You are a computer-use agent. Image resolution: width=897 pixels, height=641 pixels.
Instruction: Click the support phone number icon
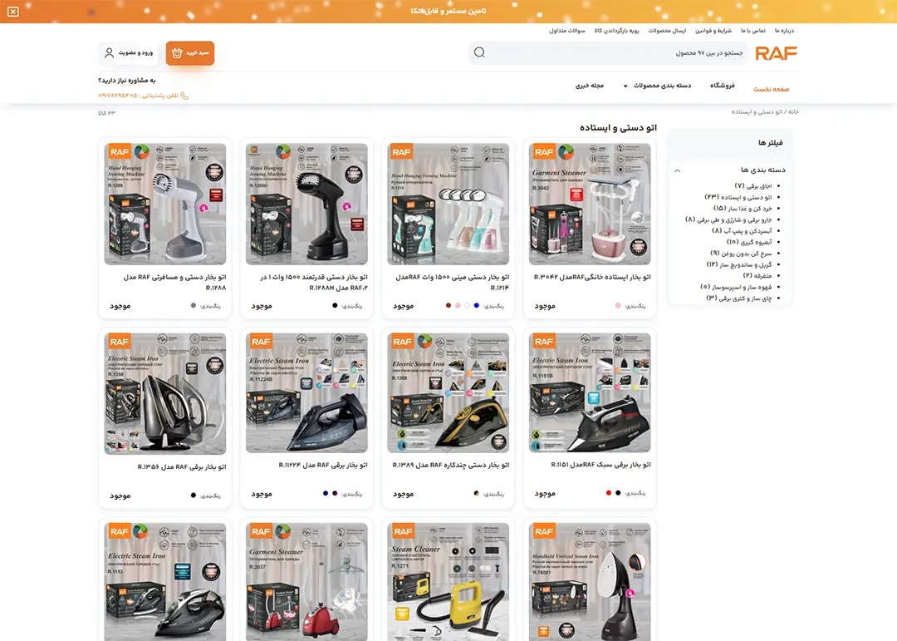click(184, 96)
